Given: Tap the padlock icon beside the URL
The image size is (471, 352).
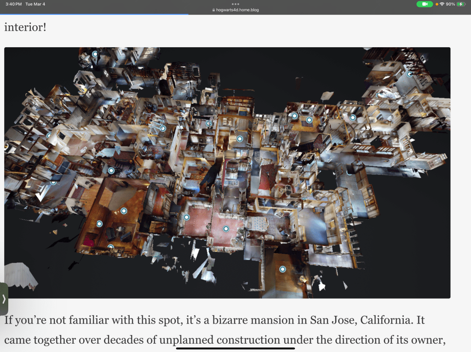Looking at the screenshot, I should coord(213,10).
